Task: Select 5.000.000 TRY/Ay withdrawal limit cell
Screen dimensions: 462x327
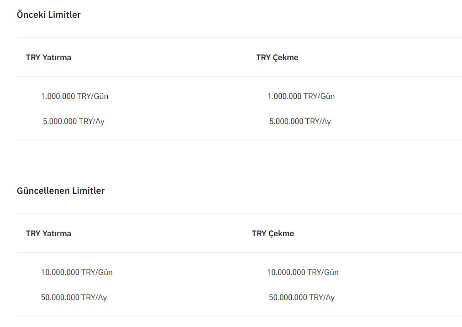Action: coord(300,121)
